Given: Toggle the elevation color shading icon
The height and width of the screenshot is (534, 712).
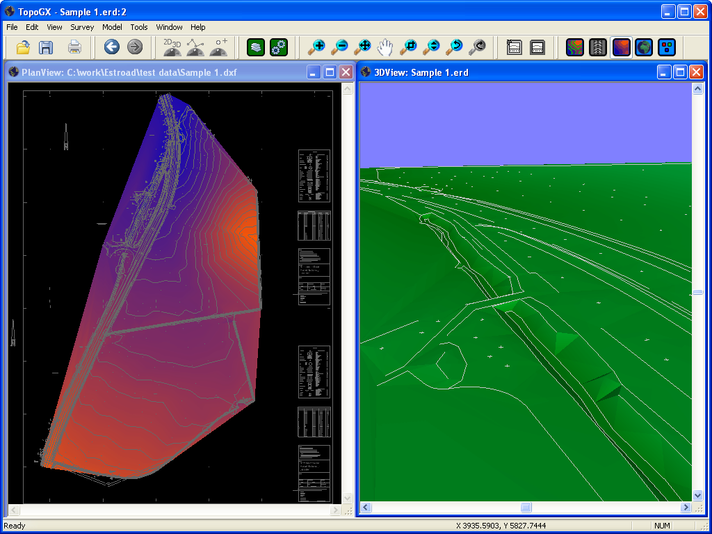Looking at the screenshot, I should click(621, 47).
